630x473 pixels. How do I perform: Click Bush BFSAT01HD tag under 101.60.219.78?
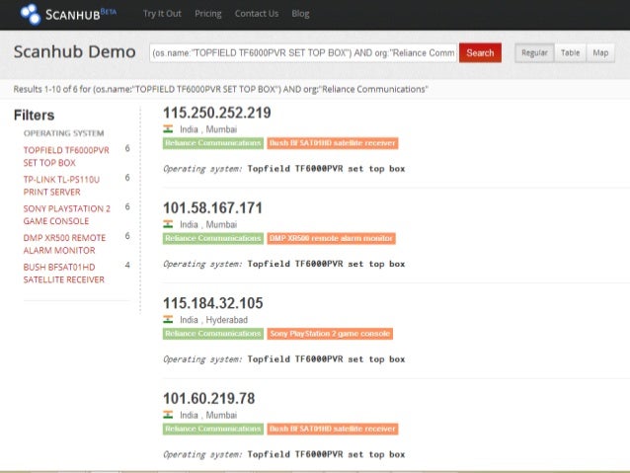[x=333, y=429]
